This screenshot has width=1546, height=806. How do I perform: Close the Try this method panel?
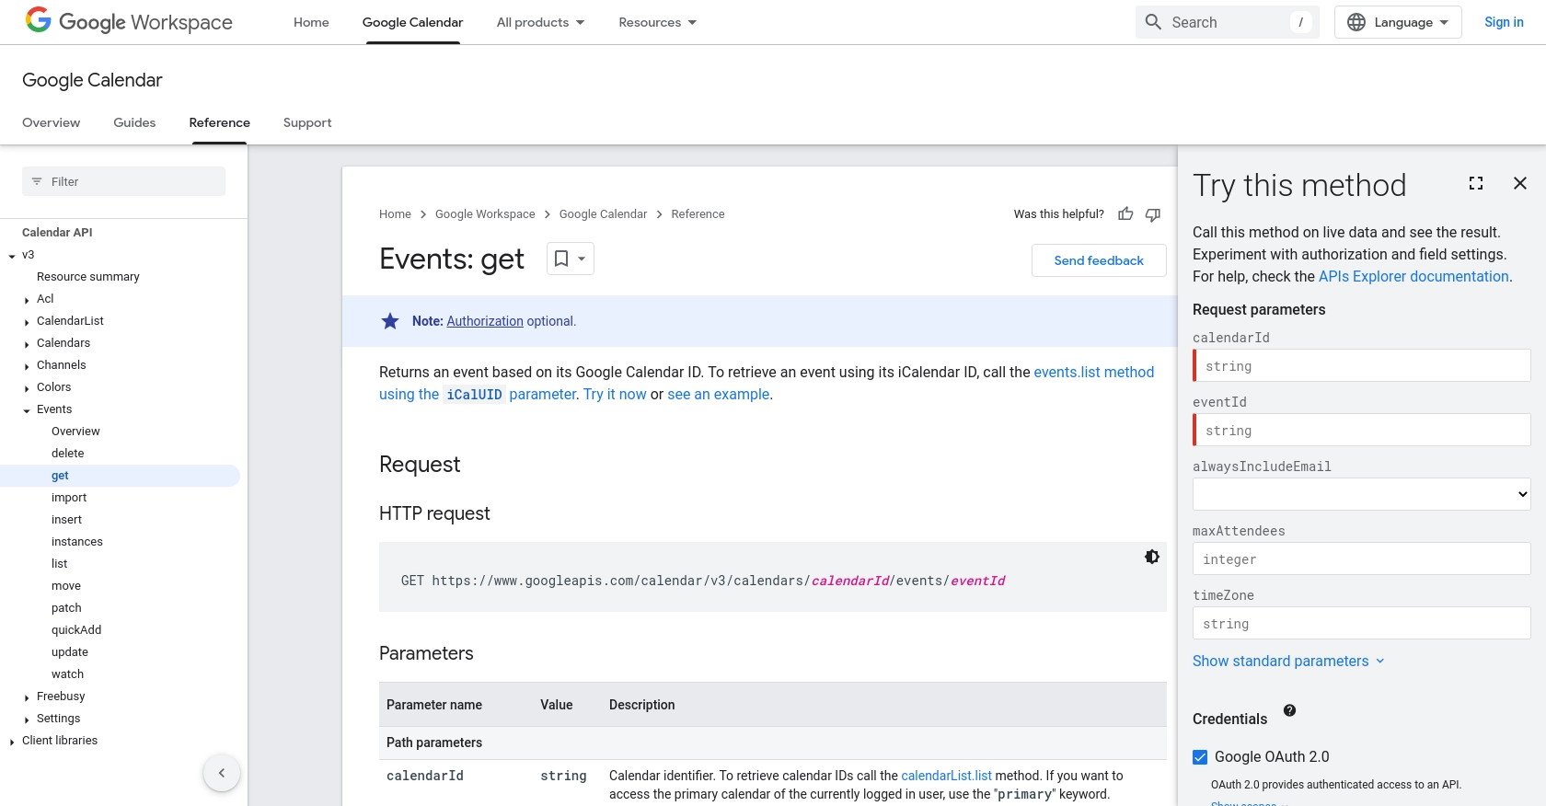click(x=1520, y=183)
